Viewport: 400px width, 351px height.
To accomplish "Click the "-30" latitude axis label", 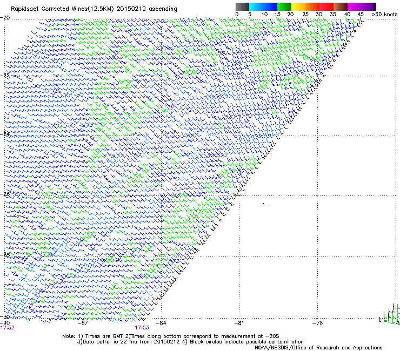I will click(5, 316).
